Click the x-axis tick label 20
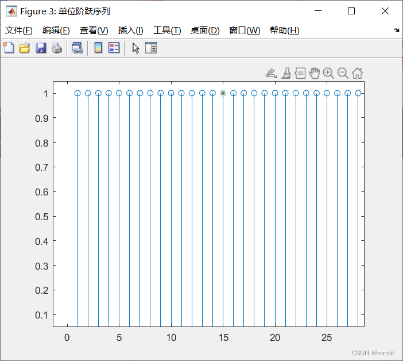The width and height of the screenshot is (403, 361). (x=275, y=337)
